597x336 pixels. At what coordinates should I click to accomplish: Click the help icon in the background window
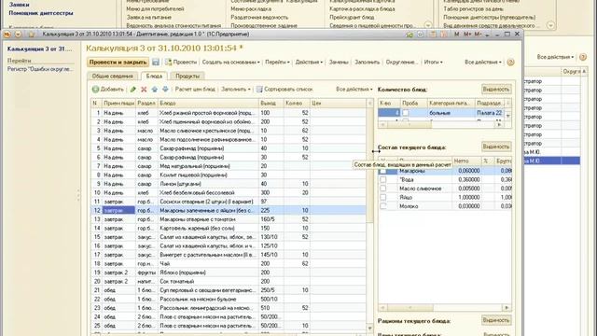[583, 57]
